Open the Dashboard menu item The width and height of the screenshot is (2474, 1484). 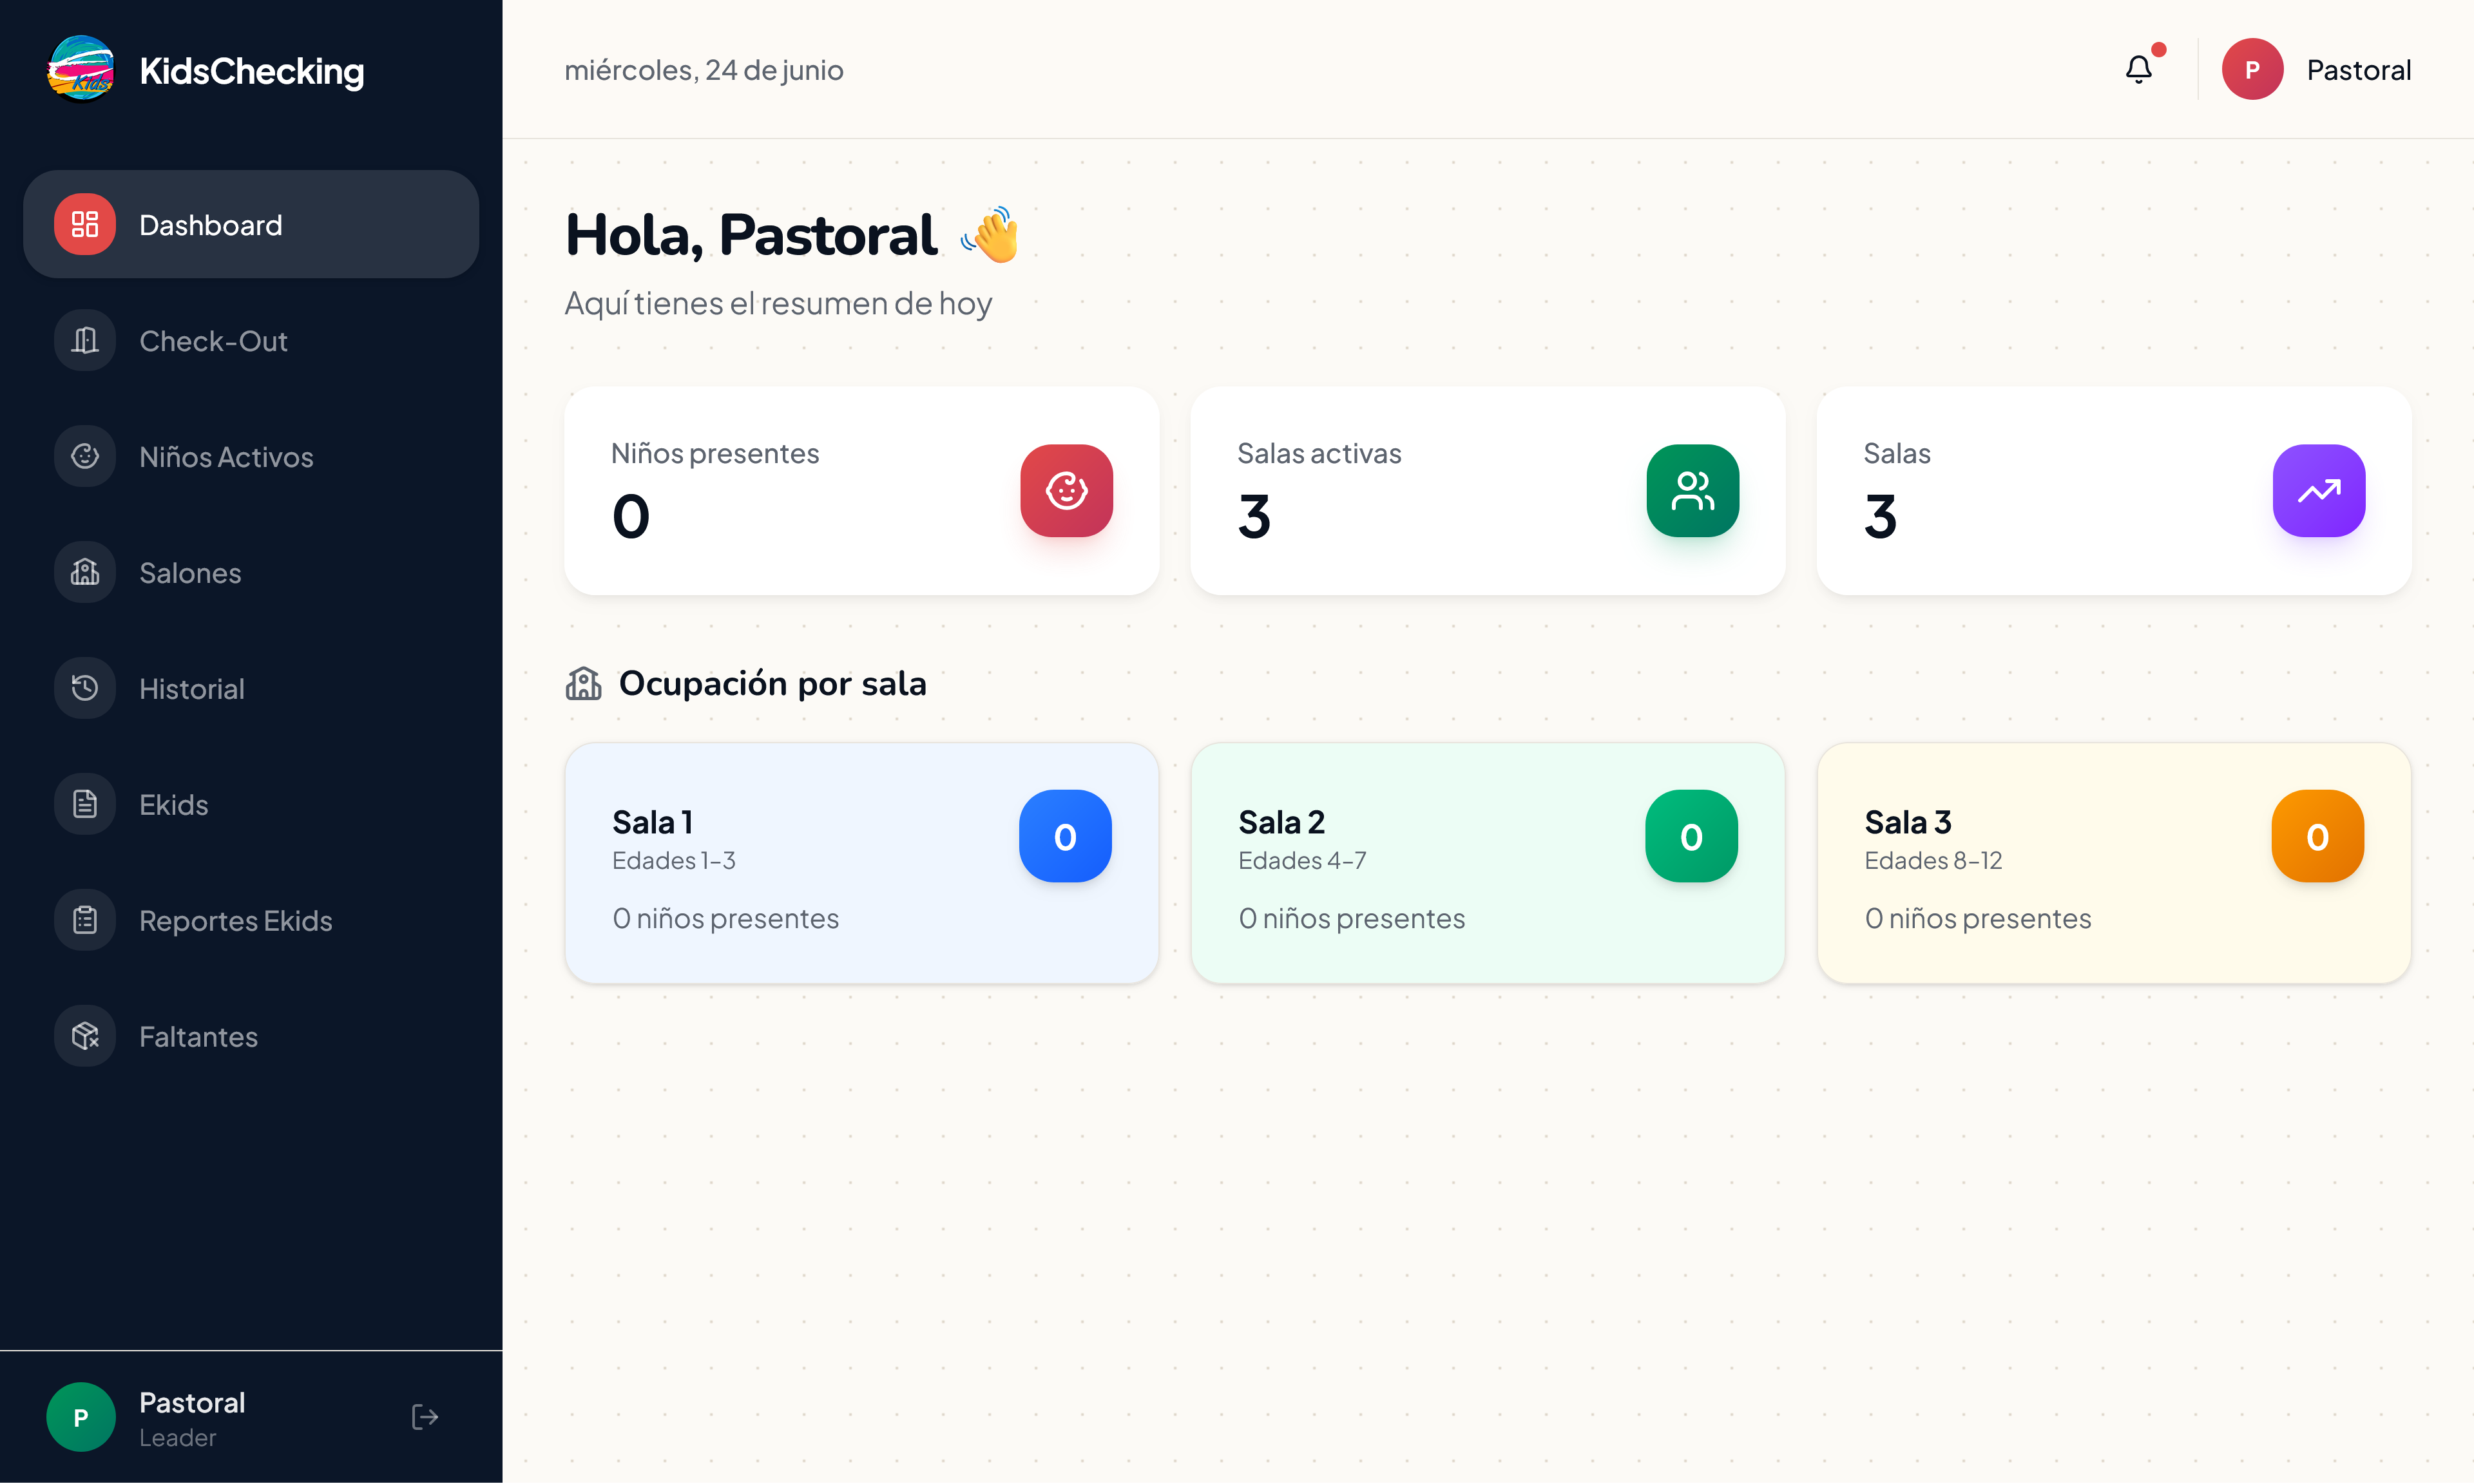[x=251, y=224]
